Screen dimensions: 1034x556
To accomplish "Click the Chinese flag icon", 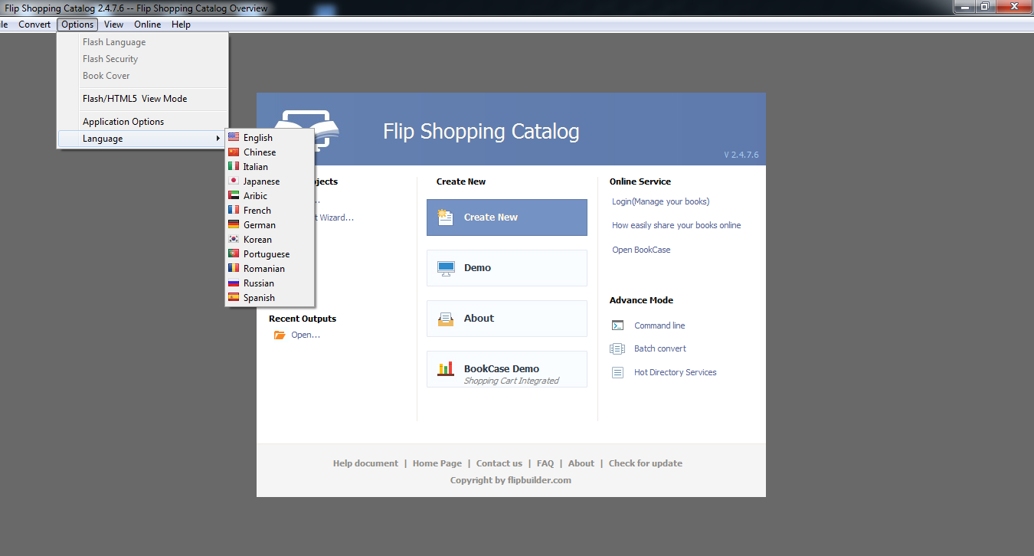I will tap(234, 152).
